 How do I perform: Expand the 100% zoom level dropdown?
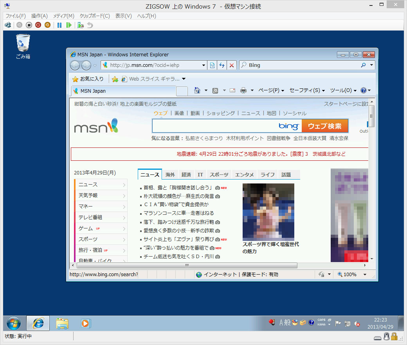pos(365,275)
